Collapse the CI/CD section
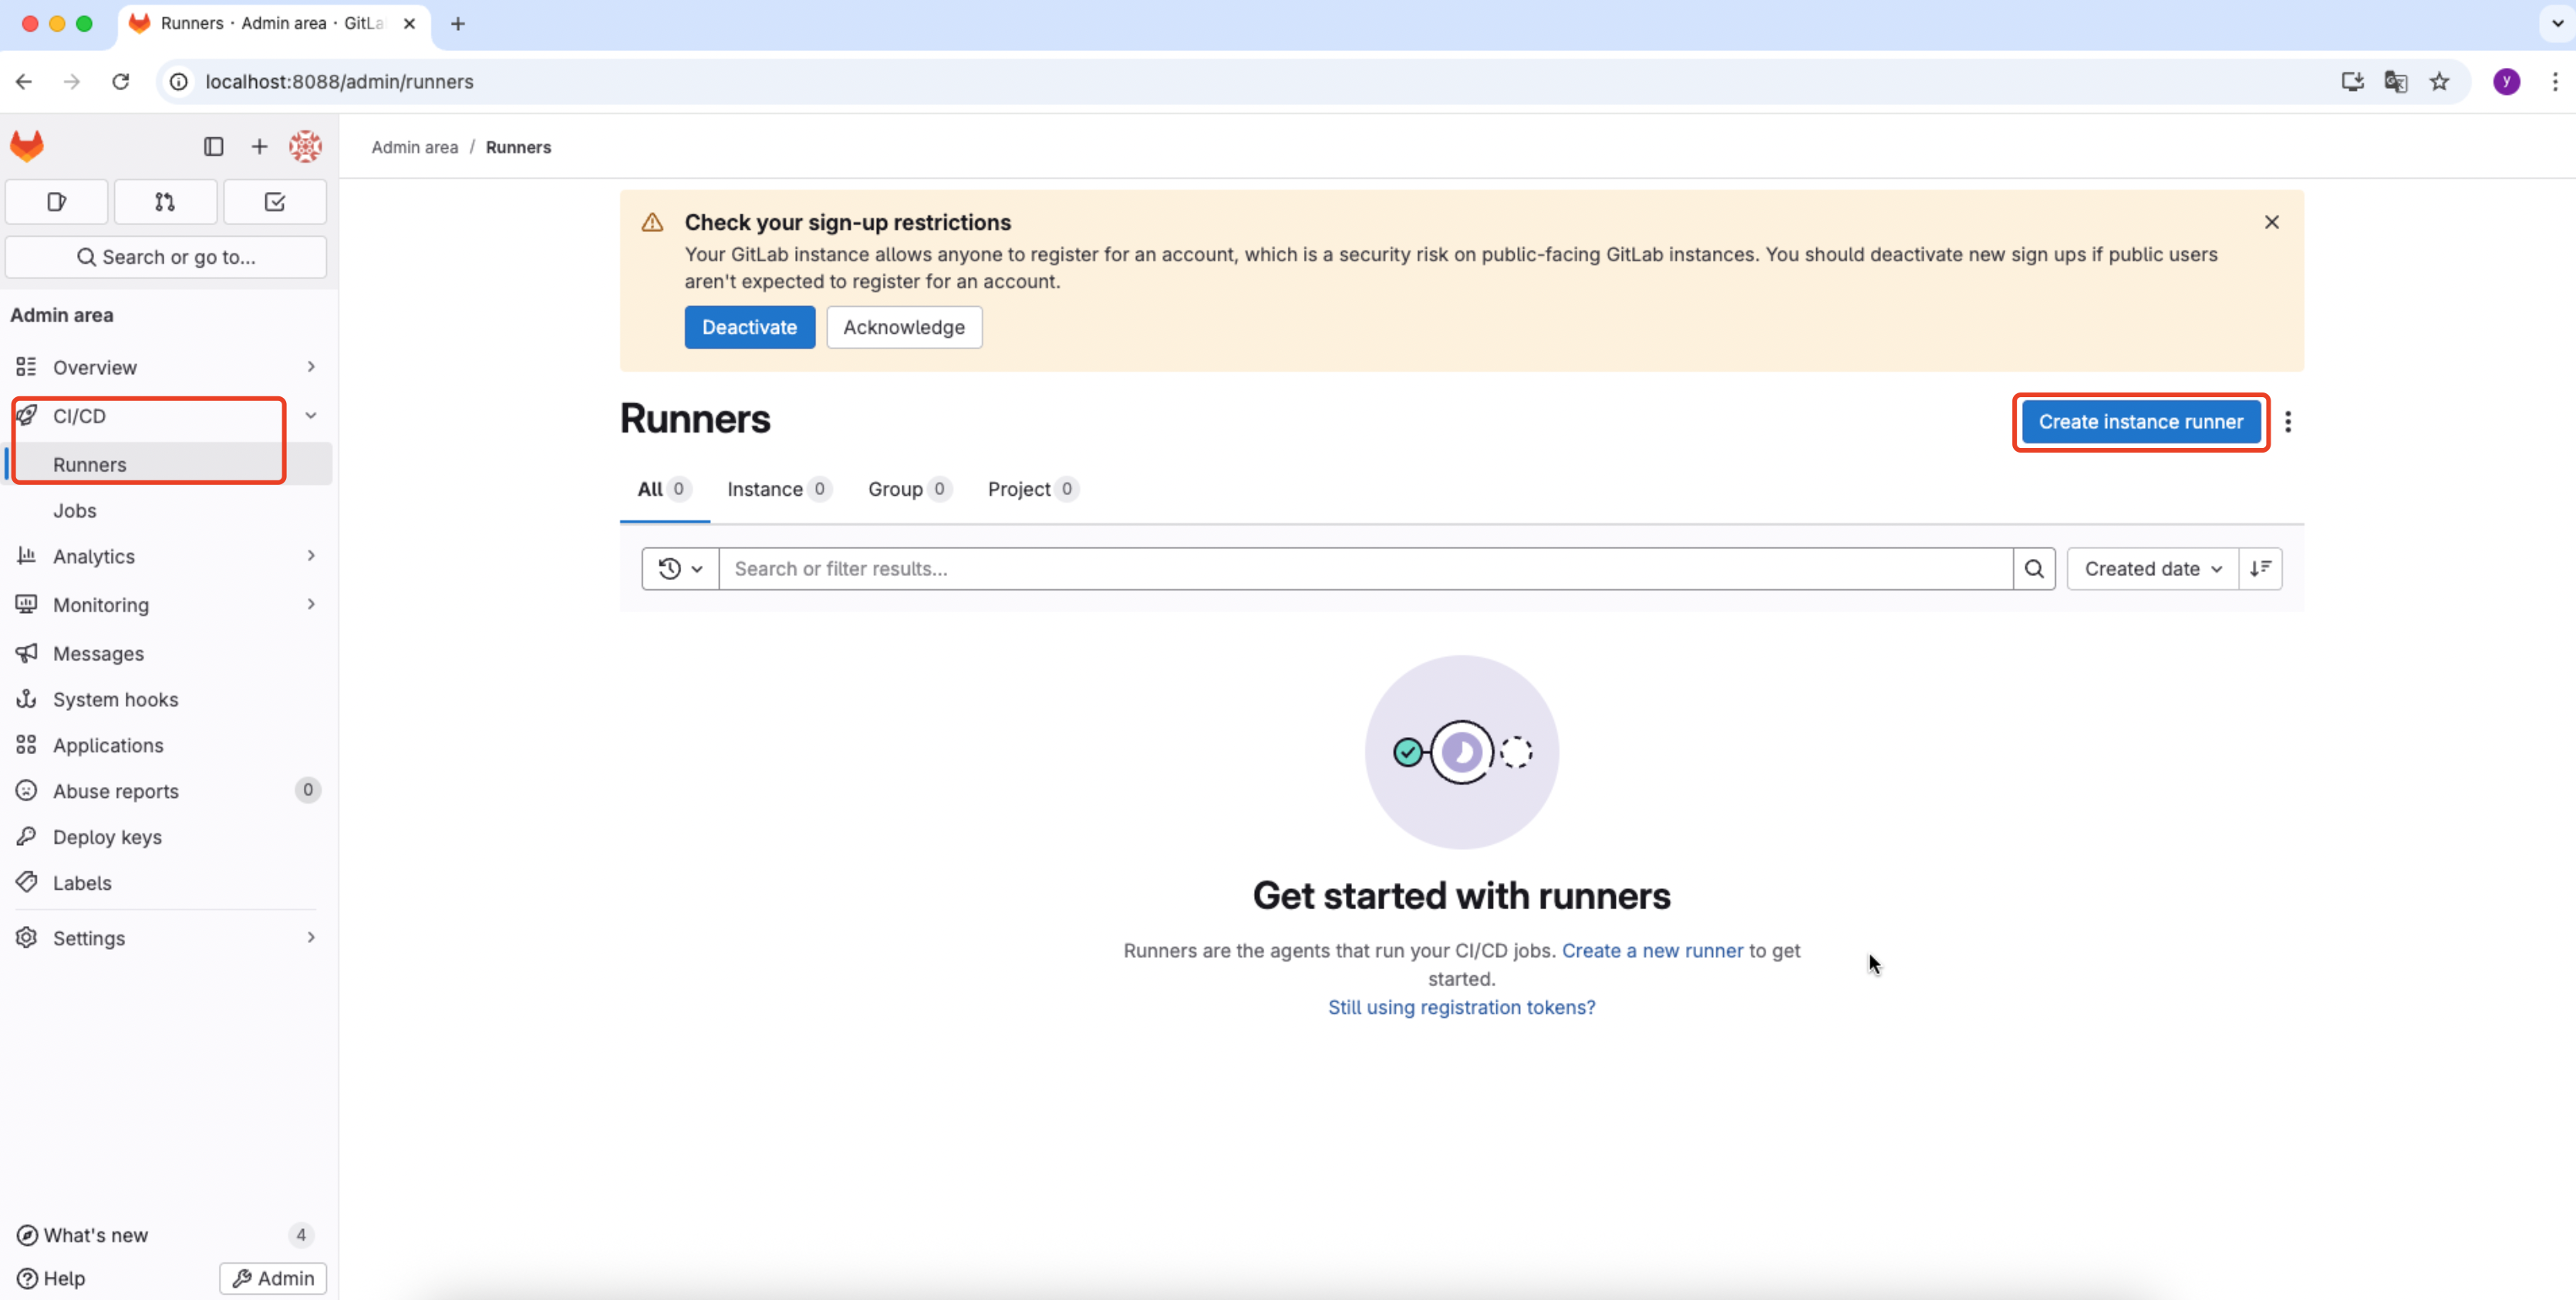This screenshot has width=2576, height=1300. tap(310, 414)
